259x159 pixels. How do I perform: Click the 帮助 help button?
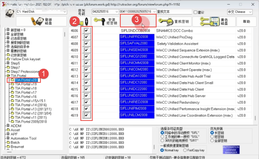[246, 22]
